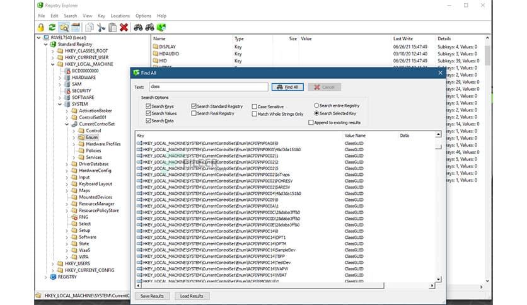This screenshot has height=305, width=527.
Task: Click the Copy toolbar icon
Action: click(x=90, y=27)
